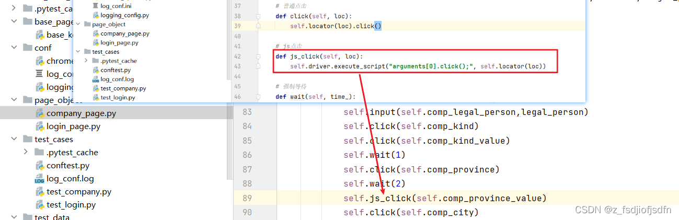The image size is (679, 220).
Task: Click the log_conf.ini file icon in inset tree
Action: (x=95, y=6)
